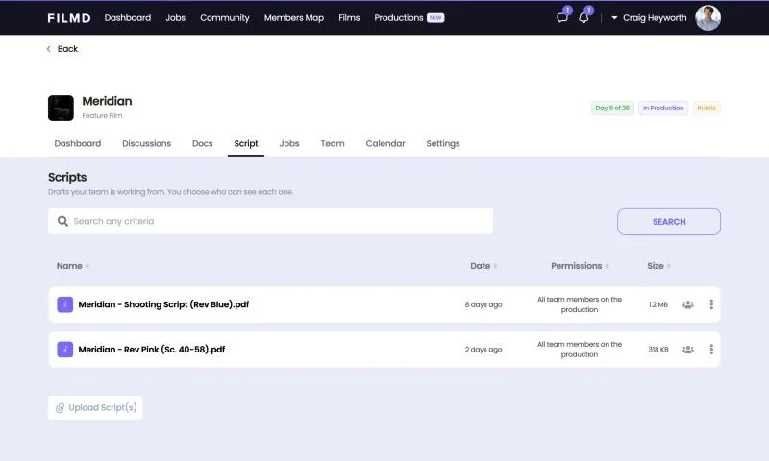Click the PDF file icon for Shooting Script
This screenshot has width=769, height=461.
(x=64, y=304)
